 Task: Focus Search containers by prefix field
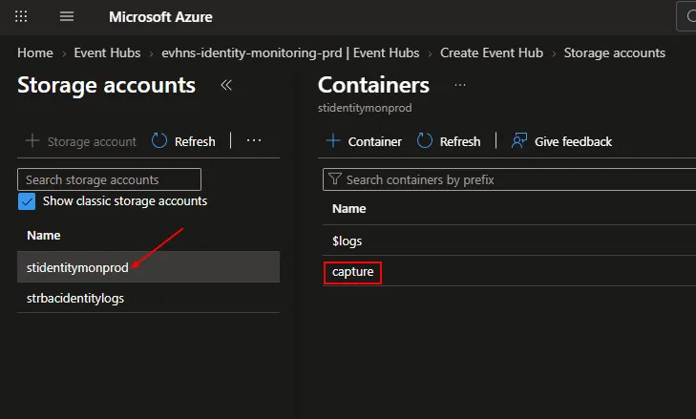509,179
